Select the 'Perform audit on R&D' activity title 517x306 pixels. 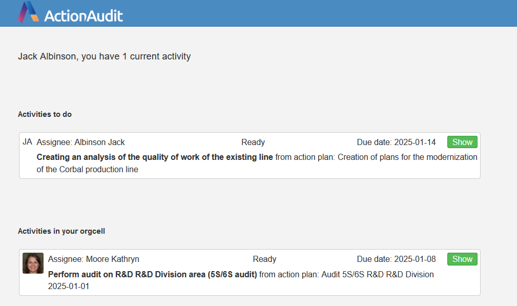pos(152,274)
